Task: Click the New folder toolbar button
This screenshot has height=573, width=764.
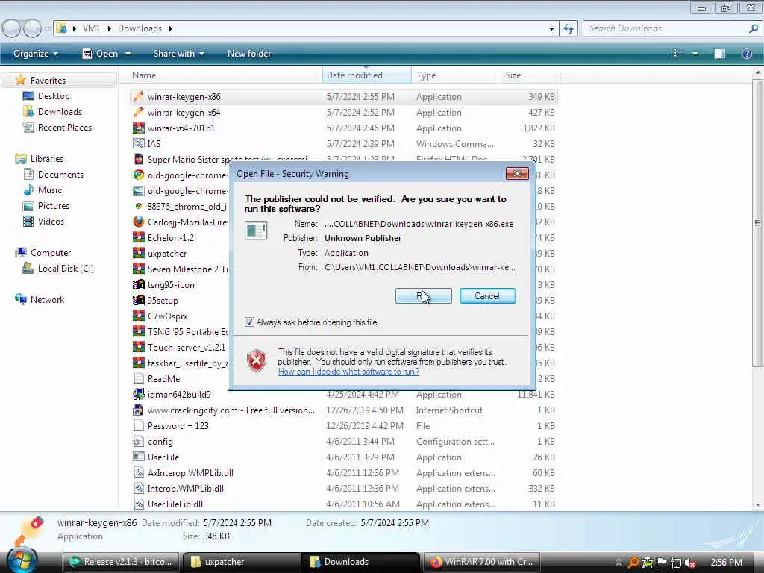Action: tap(249, 54)
